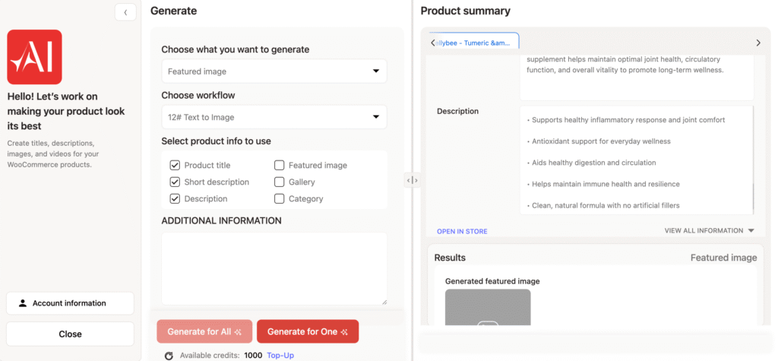This screenshot has width=778, height=361.
Task: Click the credits coin icon
Action: tap(169, 355)
